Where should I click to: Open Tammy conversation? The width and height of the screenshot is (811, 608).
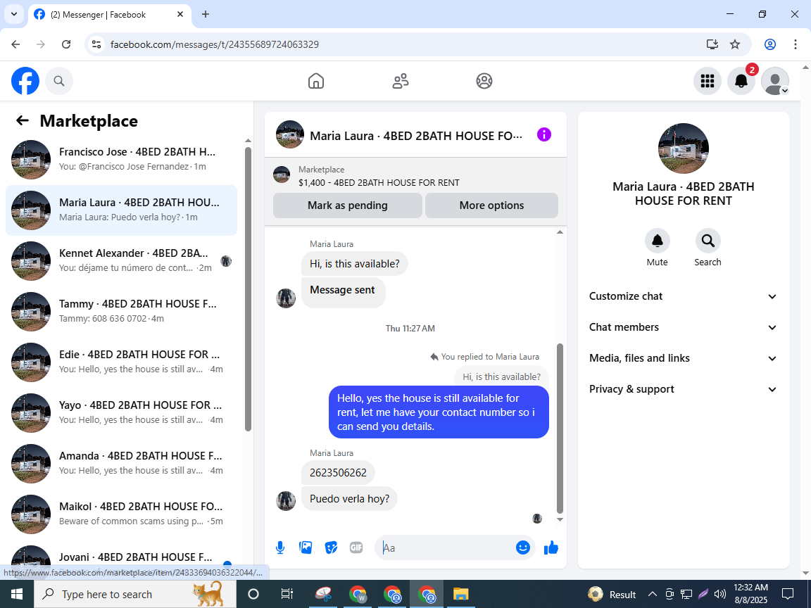point(122,311)
